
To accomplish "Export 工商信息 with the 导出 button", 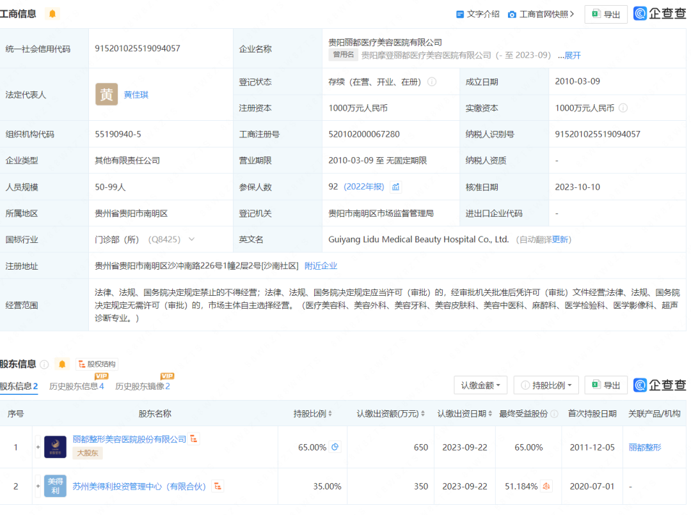I will (x=606, y=15).
